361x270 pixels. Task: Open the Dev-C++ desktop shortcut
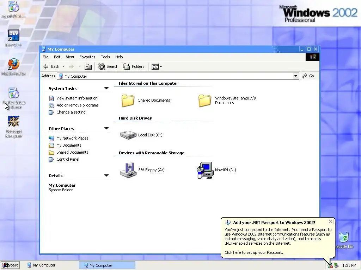click(13, 38)
